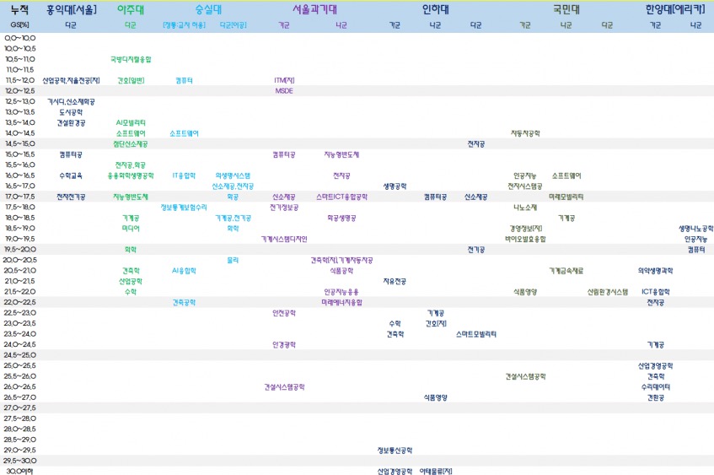Click the '전기정보공' entry
This screenshot has height=475, width=714.
(284, 208)
